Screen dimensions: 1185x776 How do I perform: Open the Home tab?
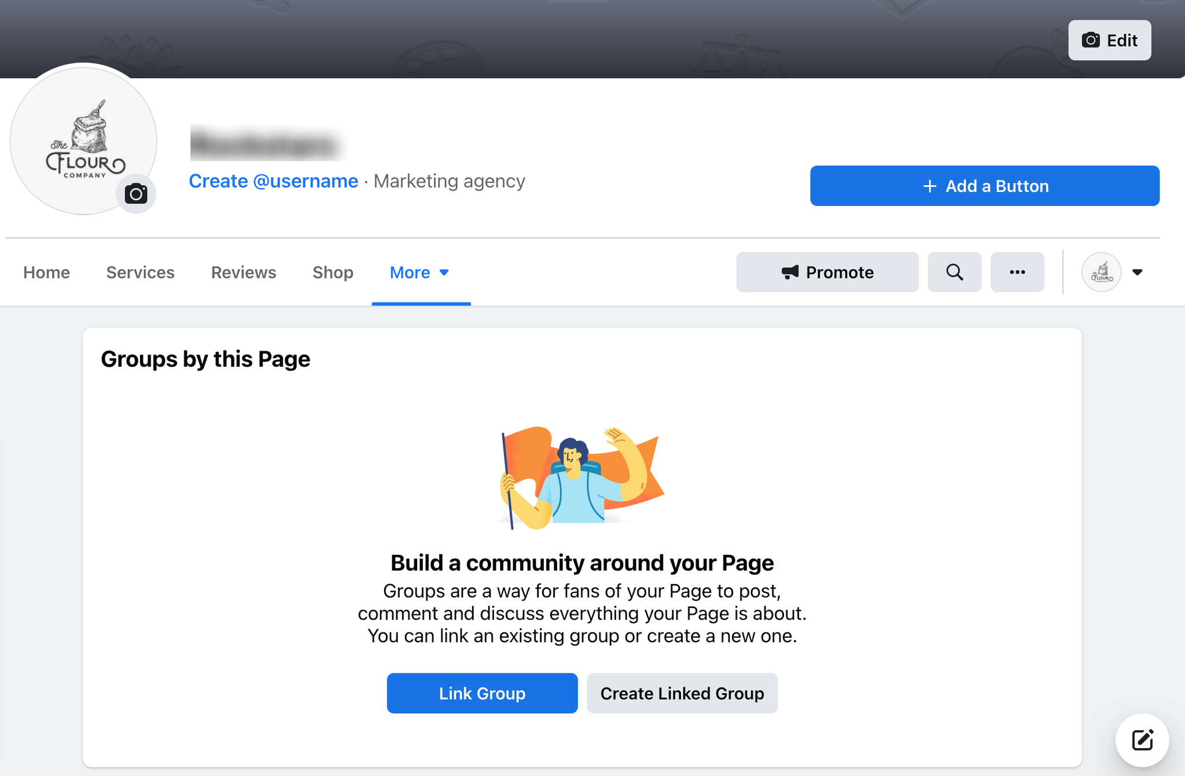point(46,272)
